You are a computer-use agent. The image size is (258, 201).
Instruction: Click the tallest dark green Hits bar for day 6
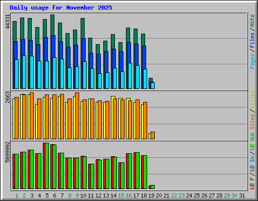(x=52, y=25)
